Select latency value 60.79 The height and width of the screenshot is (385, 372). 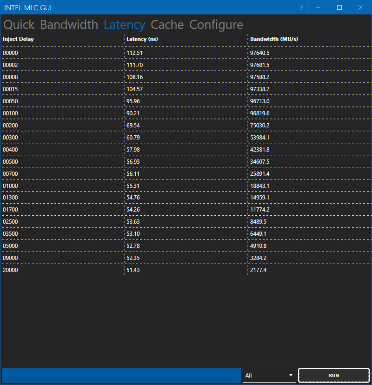tap(133, 137)
